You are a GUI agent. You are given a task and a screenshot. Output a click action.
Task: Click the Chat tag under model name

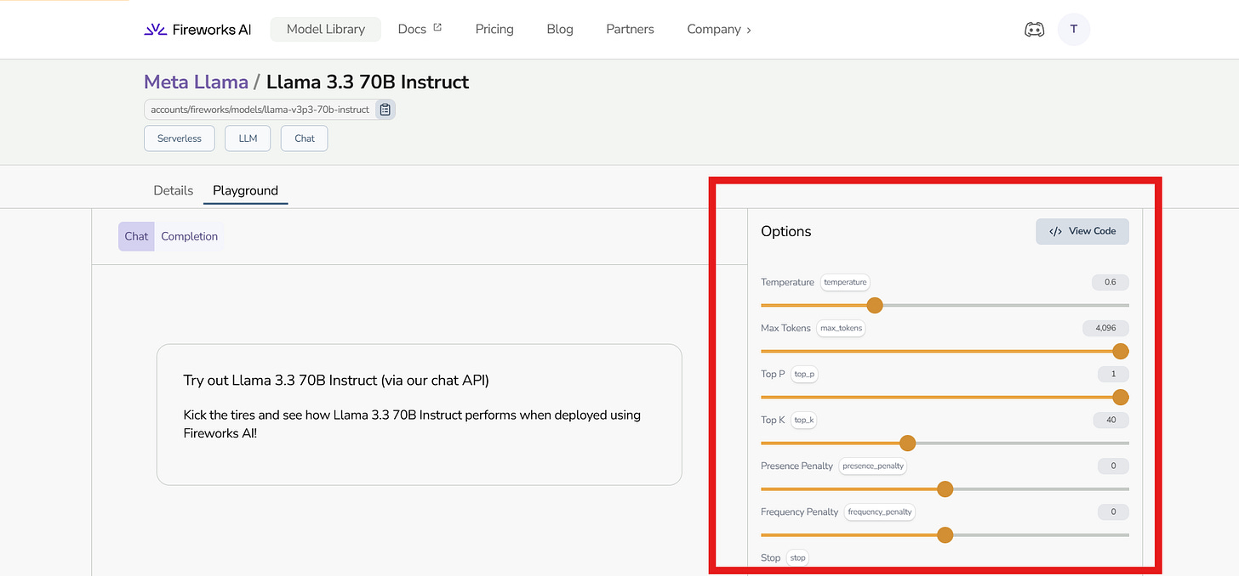[x=305, y=138]
